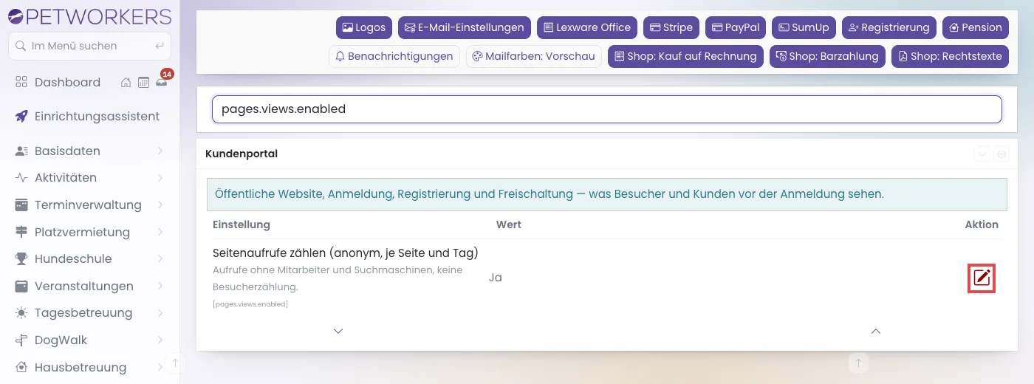Open the Aktivitäten menu
The image size is (1034, 384).
point(89,178)
